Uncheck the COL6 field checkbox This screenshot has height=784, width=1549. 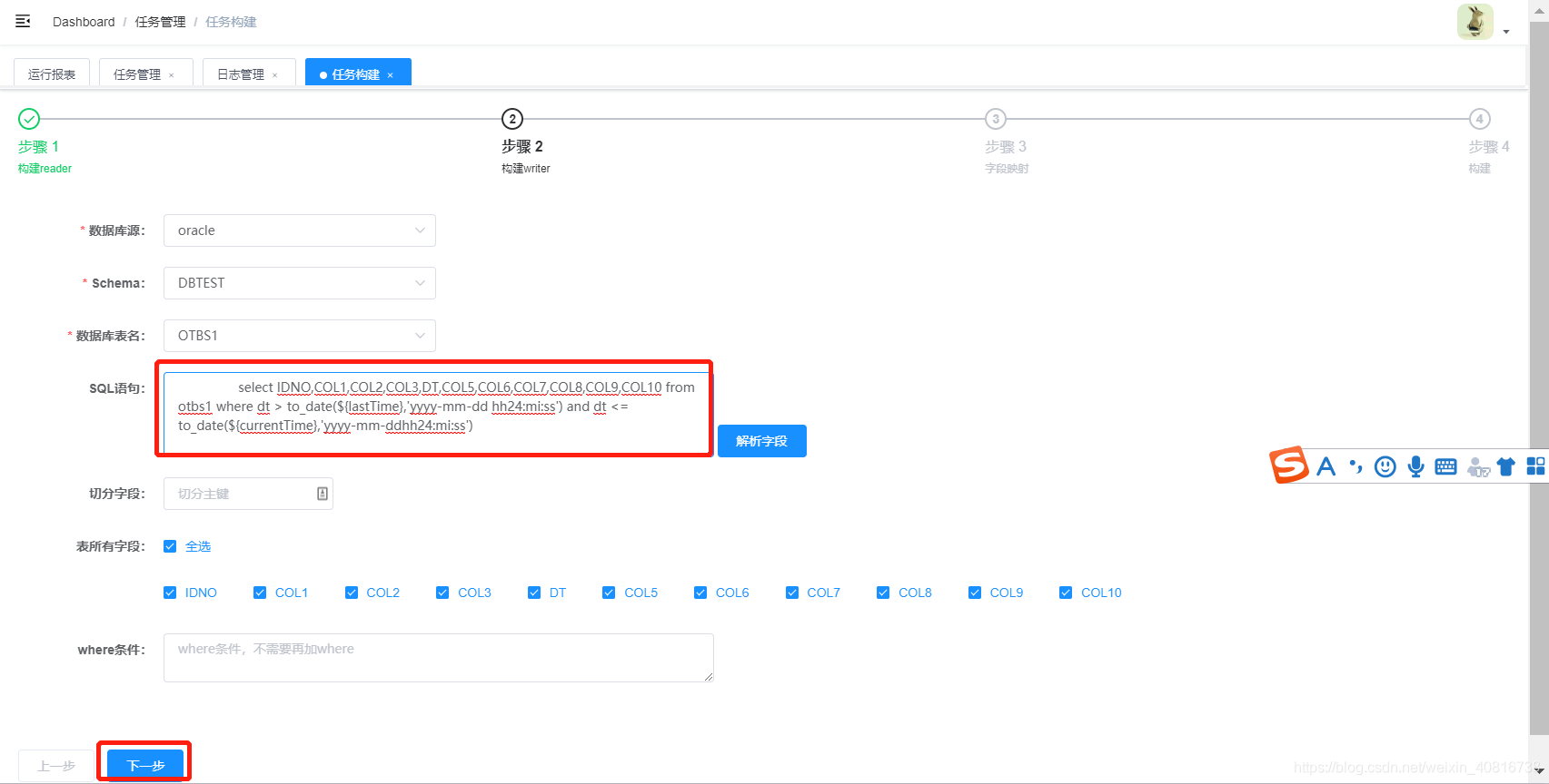700,593
